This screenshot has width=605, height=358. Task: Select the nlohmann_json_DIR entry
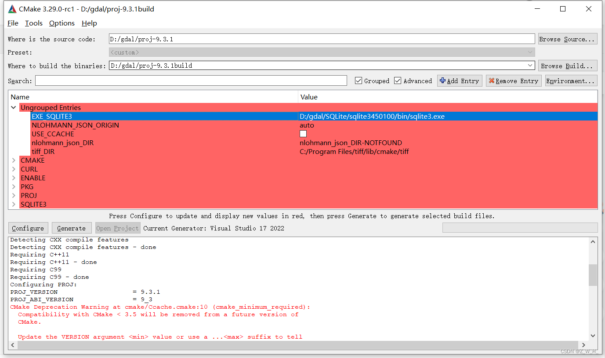62,142
